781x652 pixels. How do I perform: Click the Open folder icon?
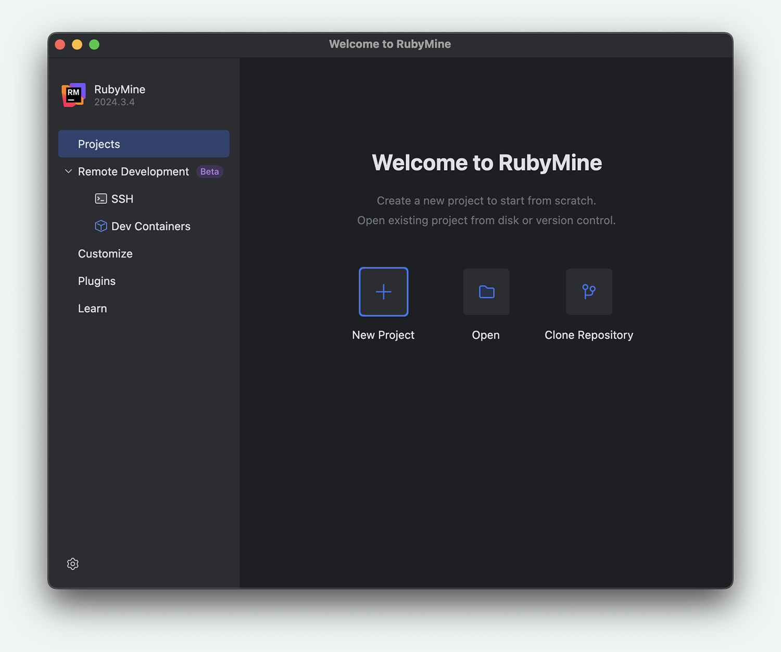[486, 292]
